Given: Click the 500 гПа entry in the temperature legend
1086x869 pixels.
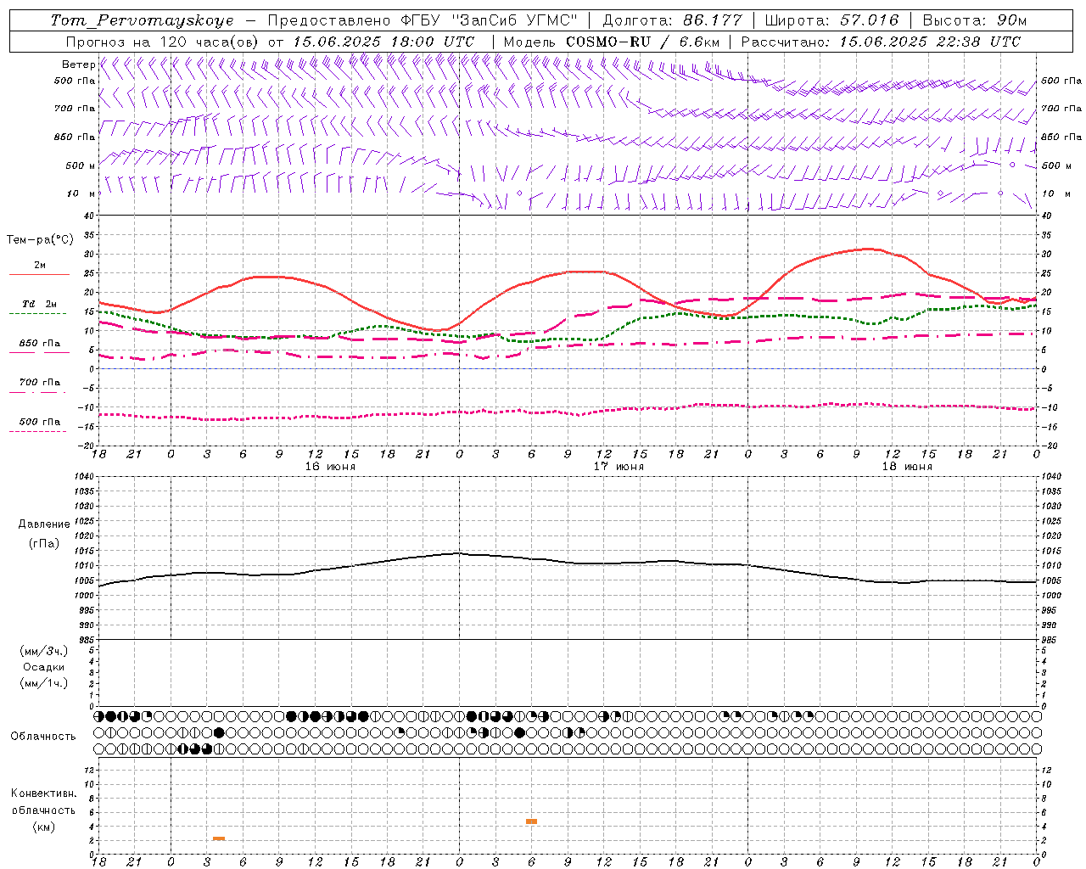Looking at the screenshot, I should [x=40, y=422].
